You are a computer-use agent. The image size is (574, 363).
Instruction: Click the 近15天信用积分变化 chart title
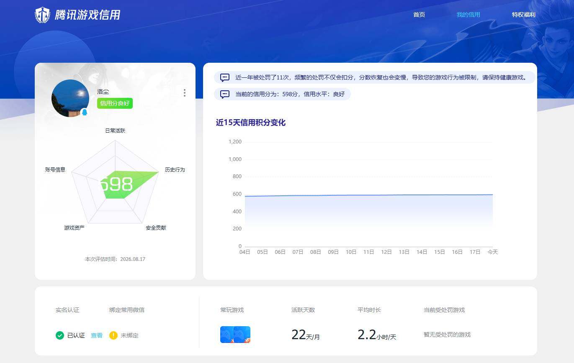pos(250,123)
